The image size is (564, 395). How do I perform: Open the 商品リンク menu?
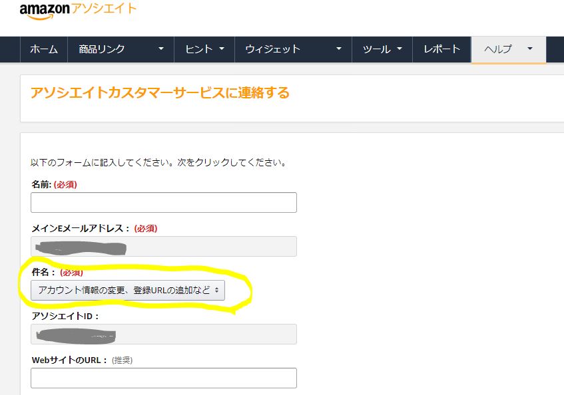pyautogui.click(x=102, y=49)
